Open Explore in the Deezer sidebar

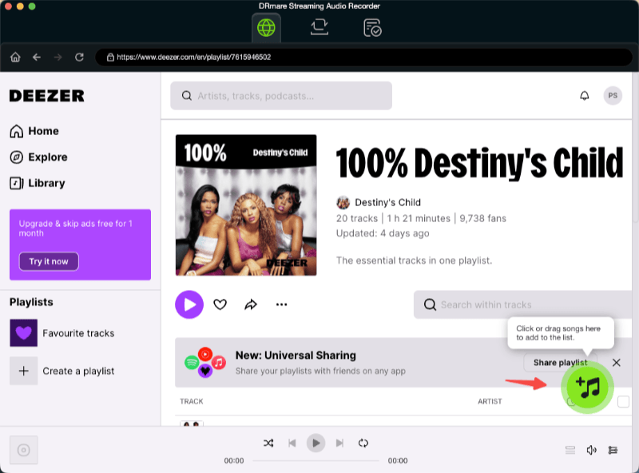click(x=38, y=157)
